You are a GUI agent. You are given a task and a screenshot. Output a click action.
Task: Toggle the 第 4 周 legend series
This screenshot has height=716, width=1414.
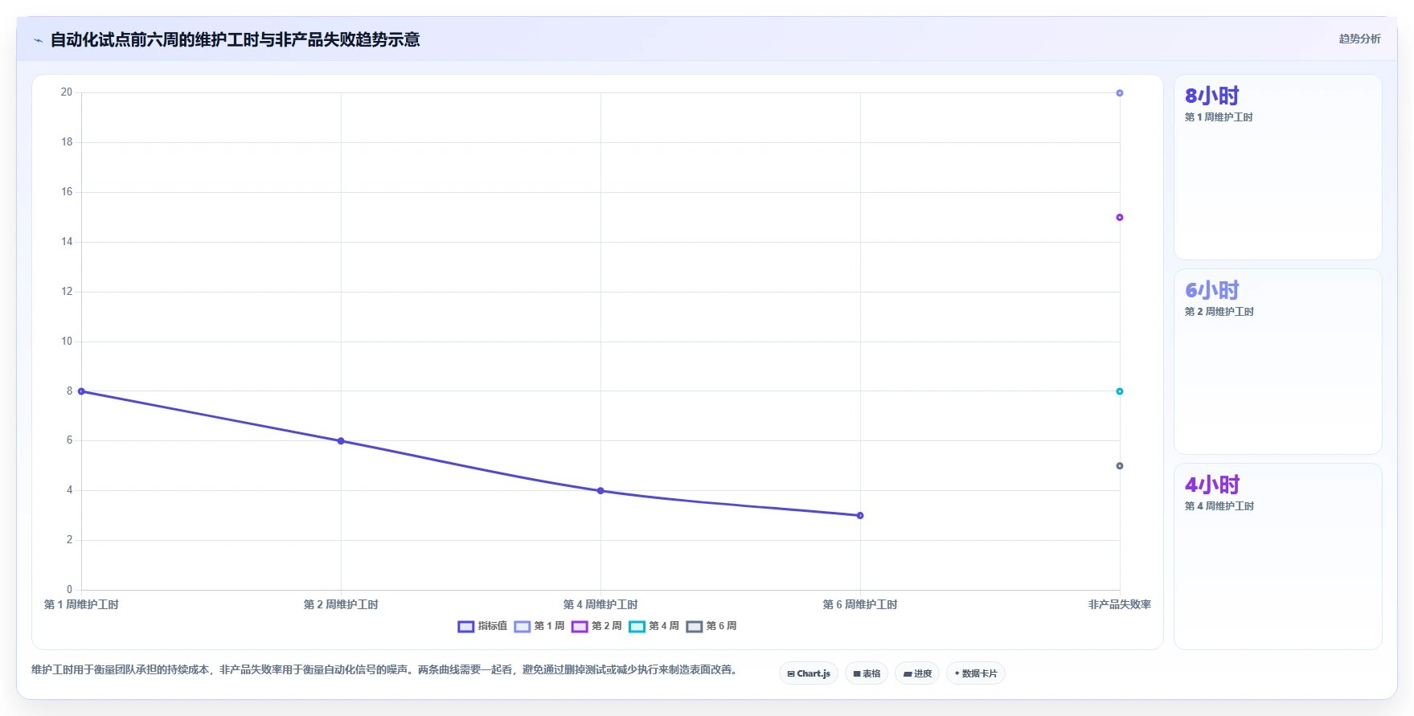pyautogui.click(x=654, y=626)
